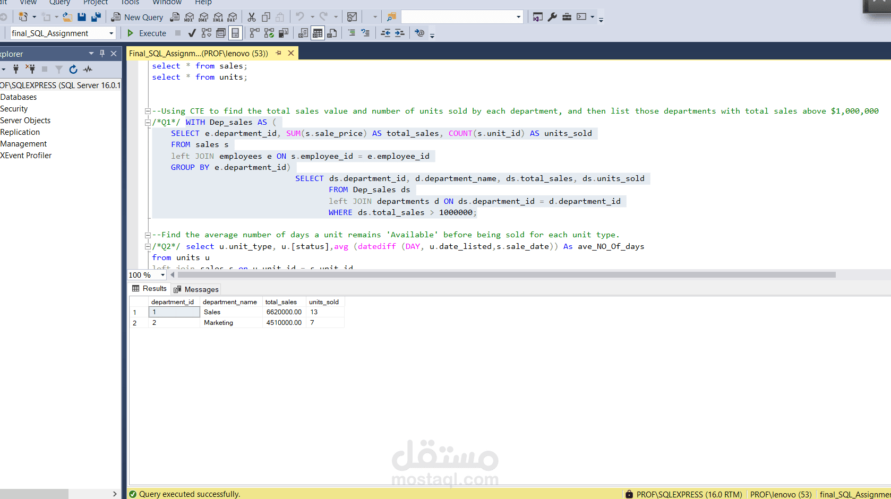891x499 pixels.
Task: Open the Object Explorer window position dropdown
Action: pyautogui.click(x=91, y=53)
